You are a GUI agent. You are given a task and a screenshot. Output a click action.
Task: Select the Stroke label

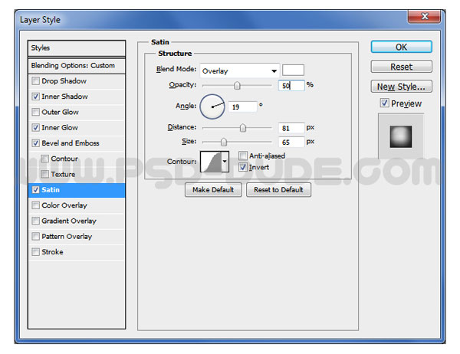tap(52, 251)
